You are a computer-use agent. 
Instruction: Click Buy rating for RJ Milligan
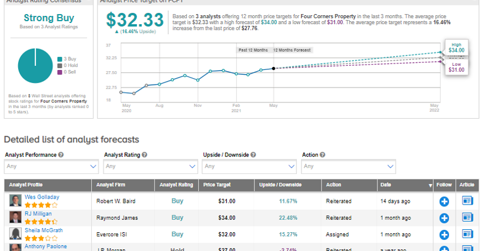pyautogui.click(x=178, y=217)
